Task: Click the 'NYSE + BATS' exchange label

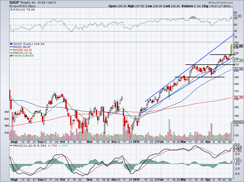Action: 47,3
